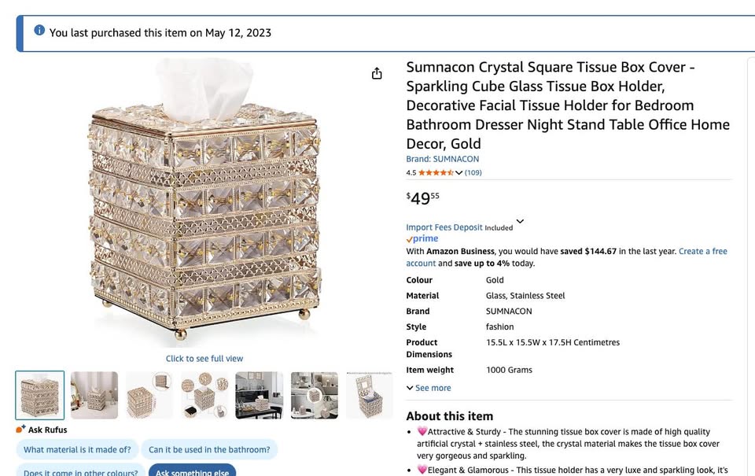Choose the last thumbnail with open lid diagram
The width and height of the screenshot is (755, 476).
coord(370,395)
